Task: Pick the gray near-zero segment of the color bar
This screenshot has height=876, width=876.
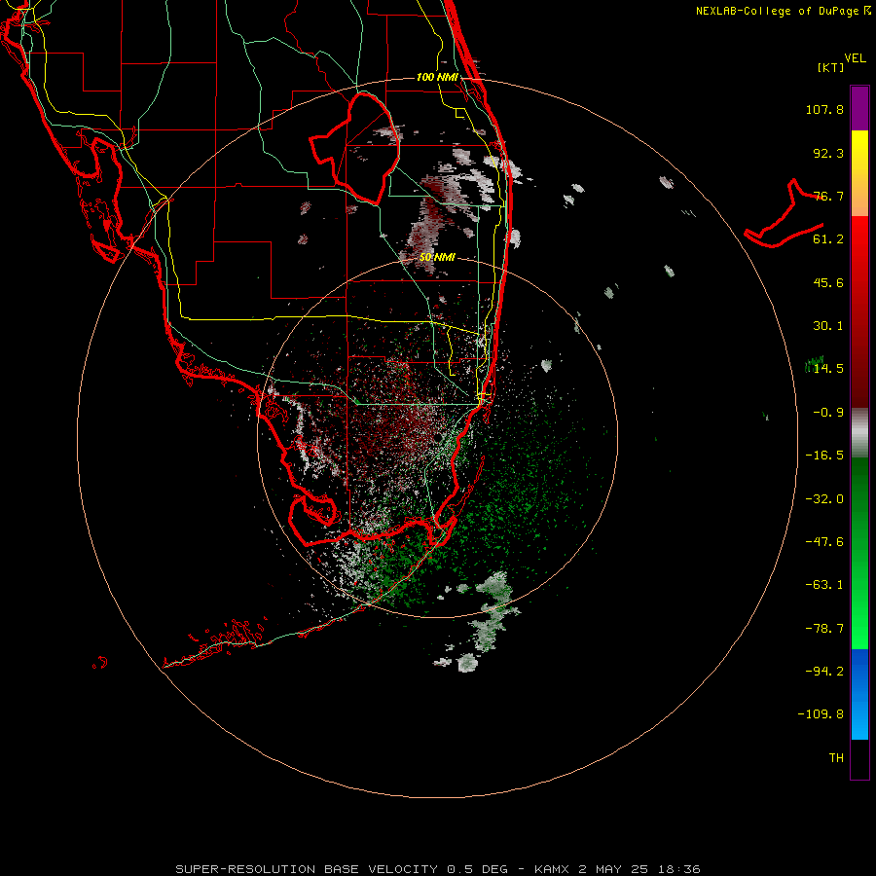Action: click(x=859, y=433)
